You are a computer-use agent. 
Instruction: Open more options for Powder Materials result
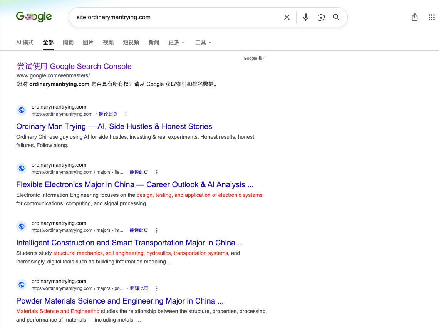[156, 288]
